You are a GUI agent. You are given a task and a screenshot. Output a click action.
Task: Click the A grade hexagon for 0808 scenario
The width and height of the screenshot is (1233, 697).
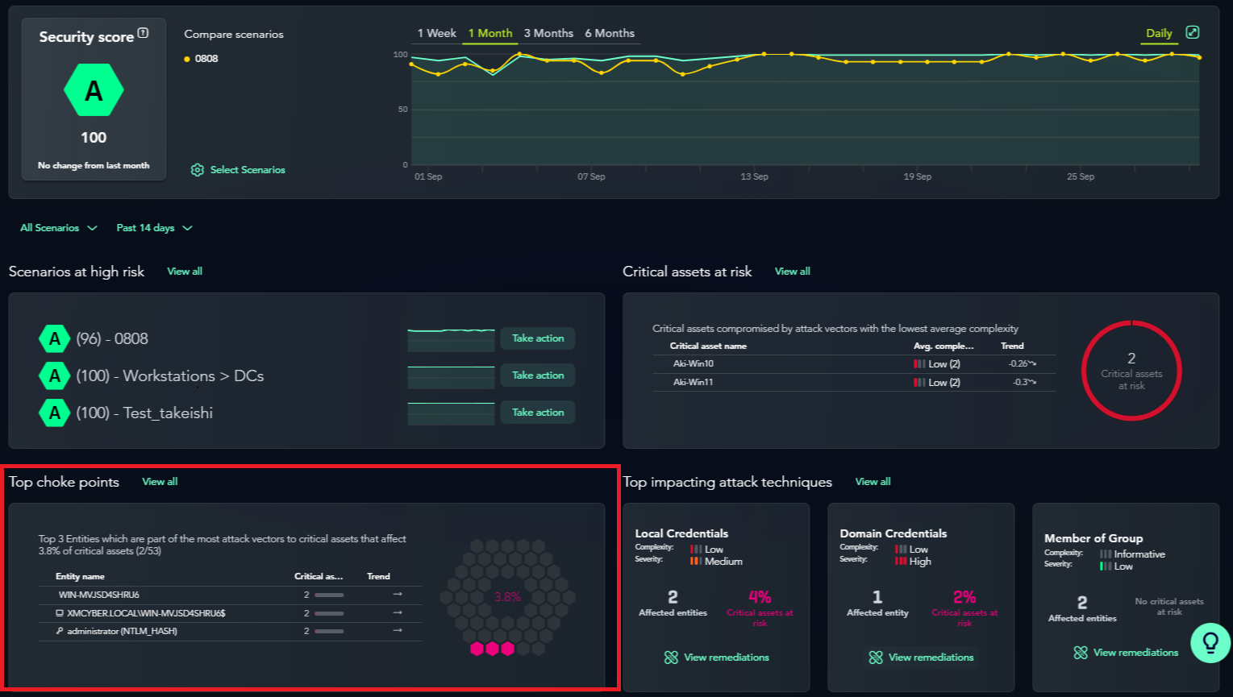coord(55,338)
